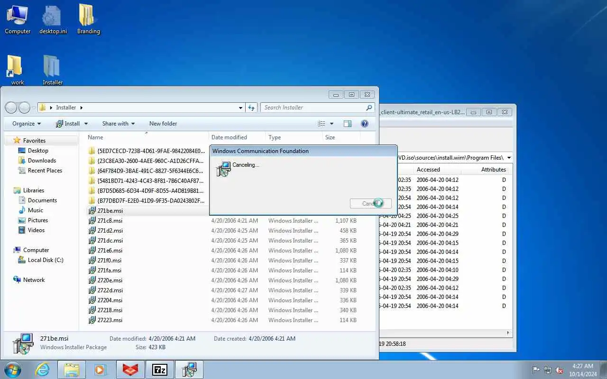This screenshot has width=607, height=379.
Task: Click Cancel in Windows Communication Foundation dialog
Action: tap(370, 204)
